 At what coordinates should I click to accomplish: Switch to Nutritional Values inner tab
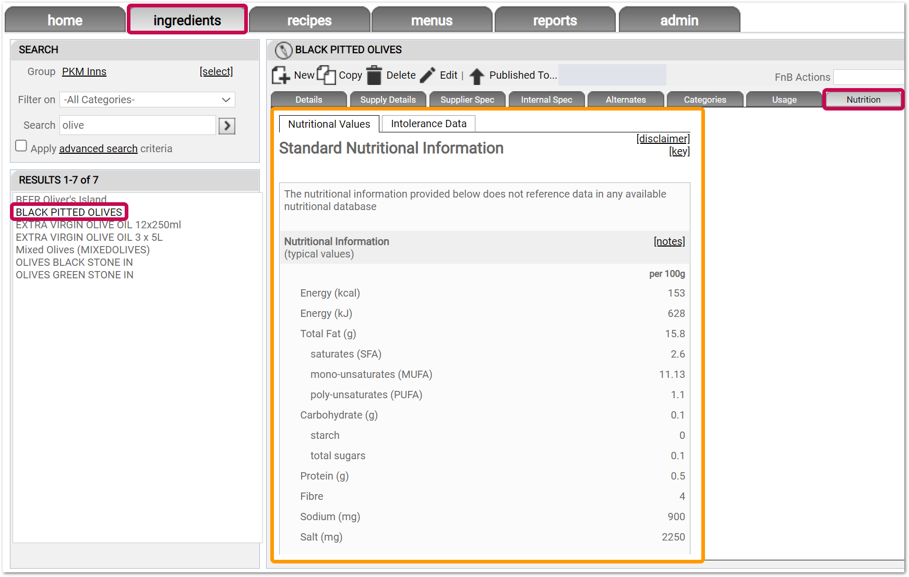pyautogui.click(x=329, y=124)
